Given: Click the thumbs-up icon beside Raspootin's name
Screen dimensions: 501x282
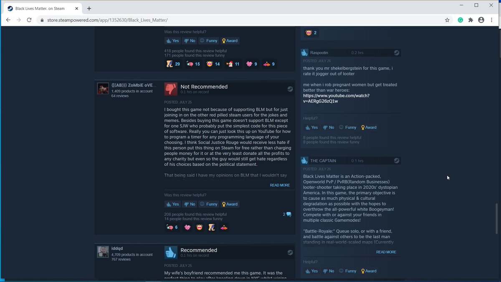Looking at the screenshot, I should (x=305, y=53).
